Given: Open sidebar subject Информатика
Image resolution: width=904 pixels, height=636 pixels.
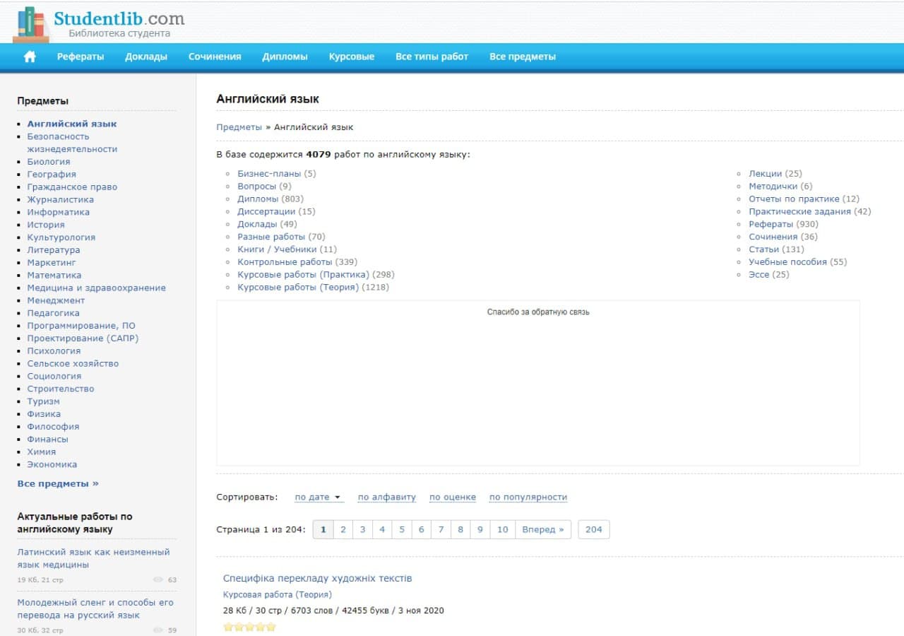Looking at the screenshot, I should point(59,212).
